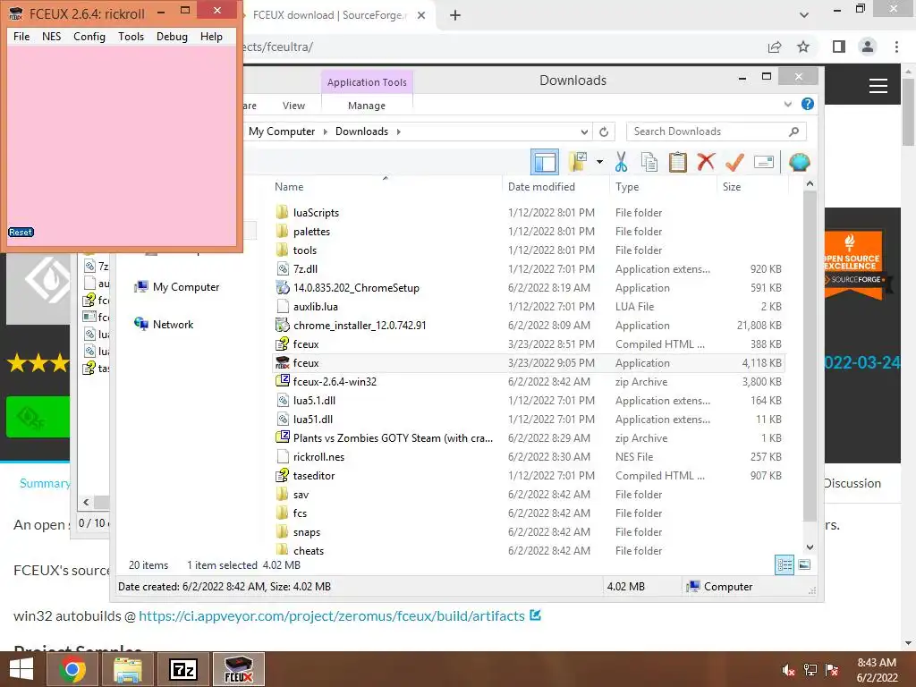Screen dimensions: 916x687
Task: Toggle the Chrome side panel icon
Action: (x=839, y=47)
